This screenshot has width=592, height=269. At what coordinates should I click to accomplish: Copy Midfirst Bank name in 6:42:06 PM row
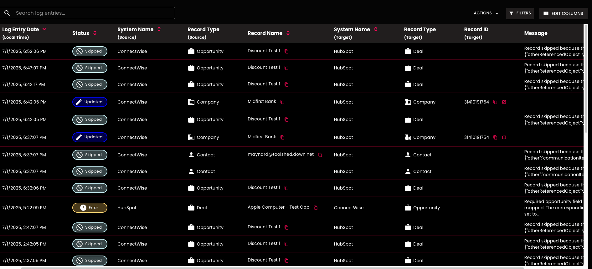click(282, 102)
